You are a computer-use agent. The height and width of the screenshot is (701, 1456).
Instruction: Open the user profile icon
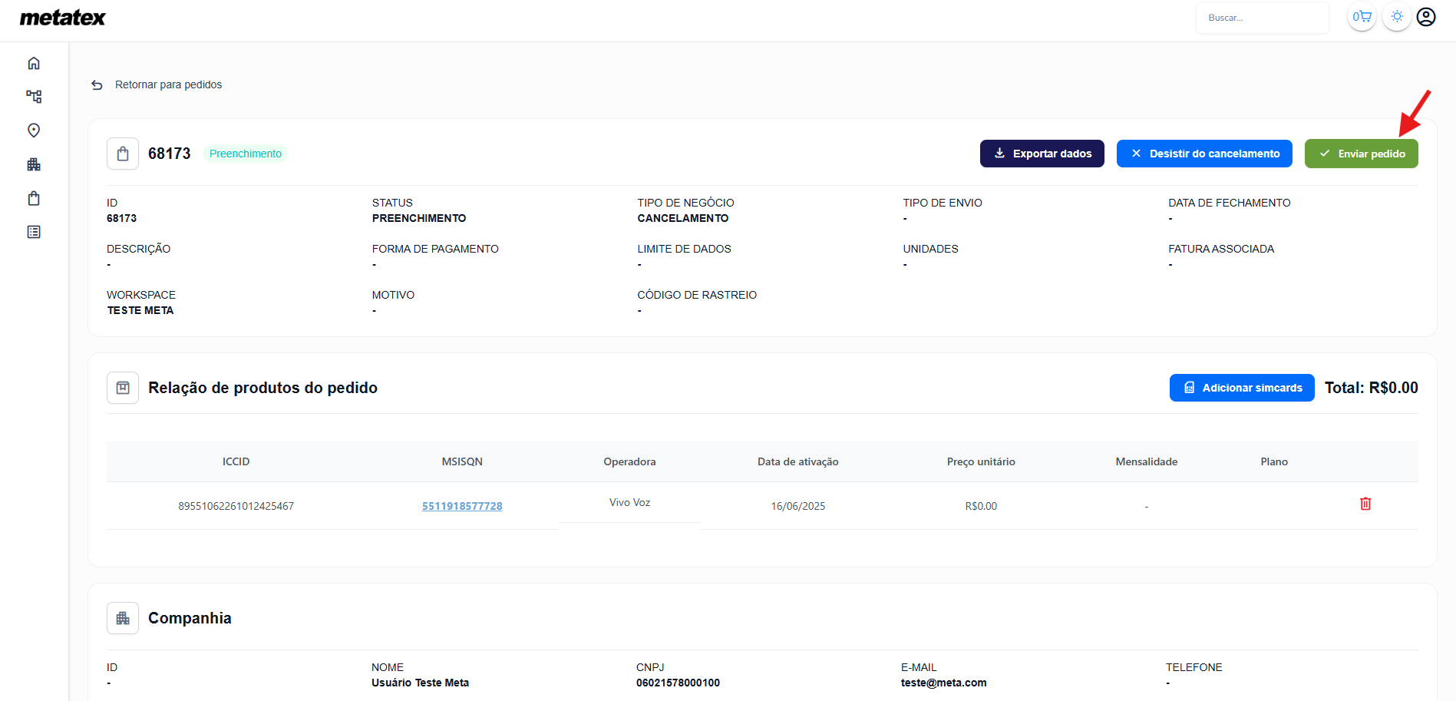pos(1426,17)
